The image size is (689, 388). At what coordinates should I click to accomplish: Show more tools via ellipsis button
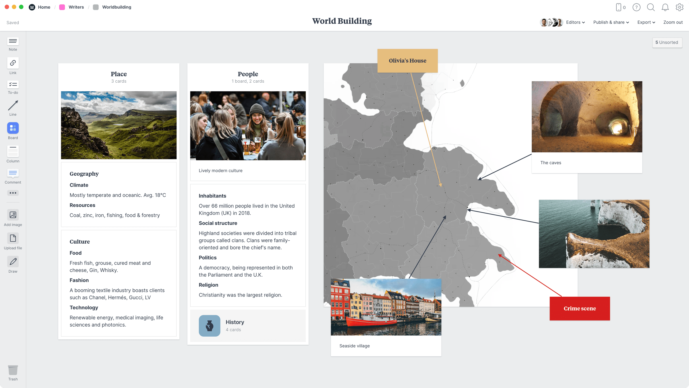[x=13, y=193]
